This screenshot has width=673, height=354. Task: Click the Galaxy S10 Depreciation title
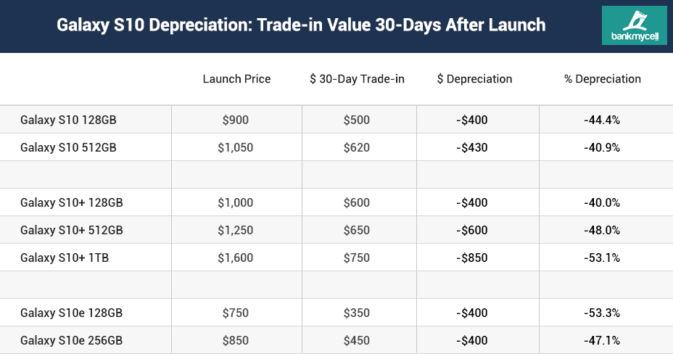pyautogui.click(x=300, y=25)
